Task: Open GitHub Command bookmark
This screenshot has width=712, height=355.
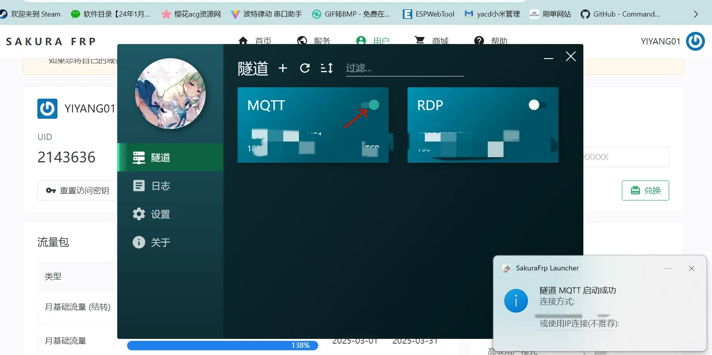Action: (620, 14)
